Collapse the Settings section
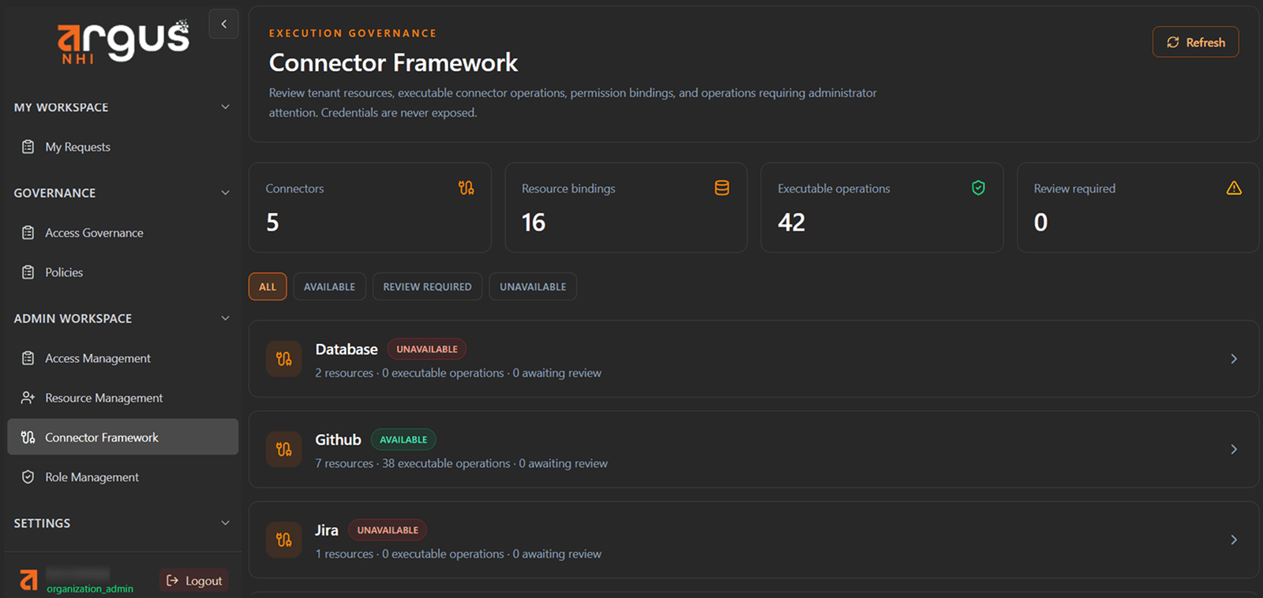Image resolution: width=1263 pixels, height=598 pixels. (225, 522)
